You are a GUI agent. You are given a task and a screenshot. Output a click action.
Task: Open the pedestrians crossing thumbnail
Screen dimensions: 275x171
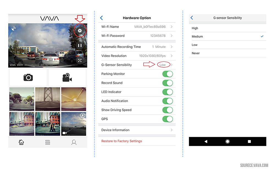tap(48, 124)
